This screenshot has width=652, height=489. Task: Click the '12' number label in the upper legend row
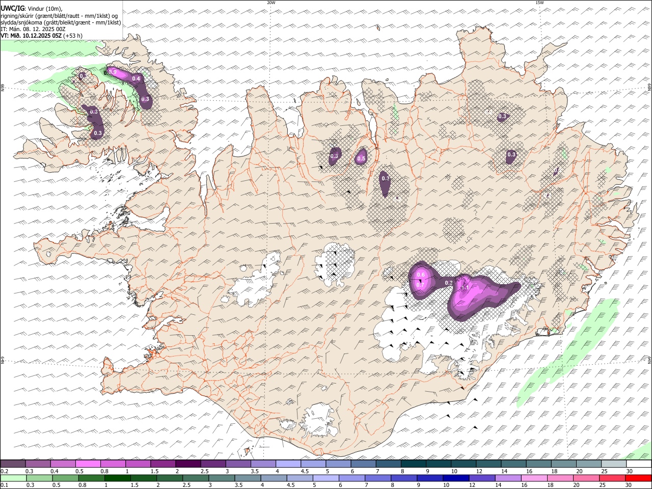point(479,471)
